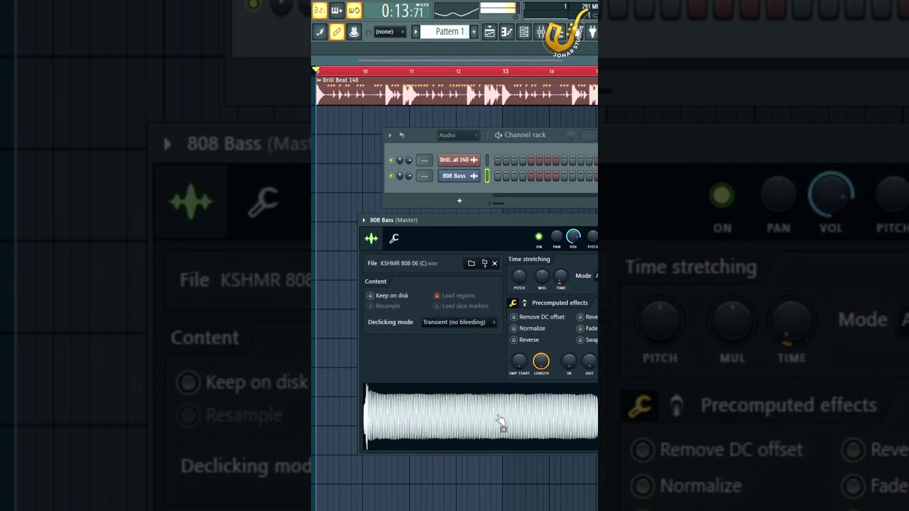Select the sample waveform tab icon in 808 Bass
This screenshot has height=511, width=909.
point(371,238)
